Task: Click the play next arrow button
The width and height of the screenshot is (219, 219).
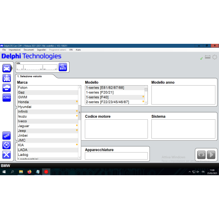Action: (x=211, y=155)
